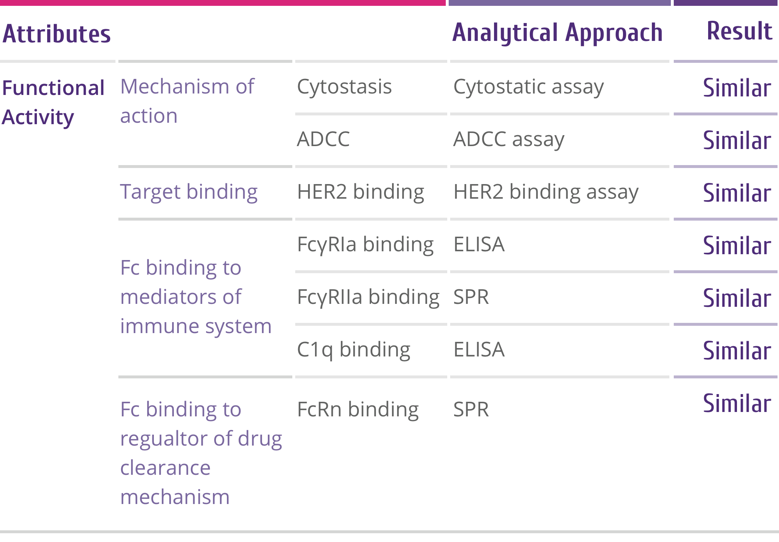This screenshot has height=542, width=779.
Task: Click the Cytostatic assay text
Action: click(528, 87)
